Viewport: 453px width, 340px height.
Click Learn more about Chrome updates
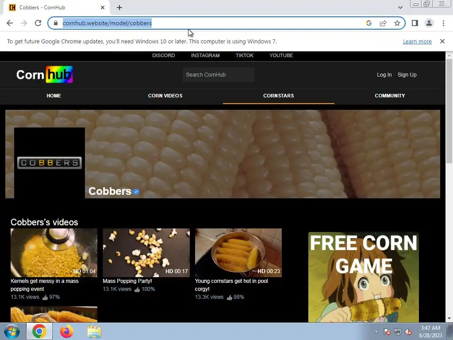(417, 41)
